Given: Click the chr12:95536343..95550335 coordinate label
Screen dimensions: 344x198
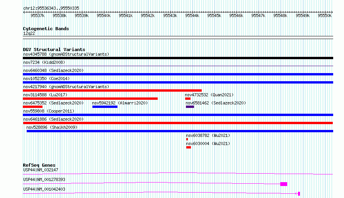Looking at the screenshot, I should click(x=51, y=8).
